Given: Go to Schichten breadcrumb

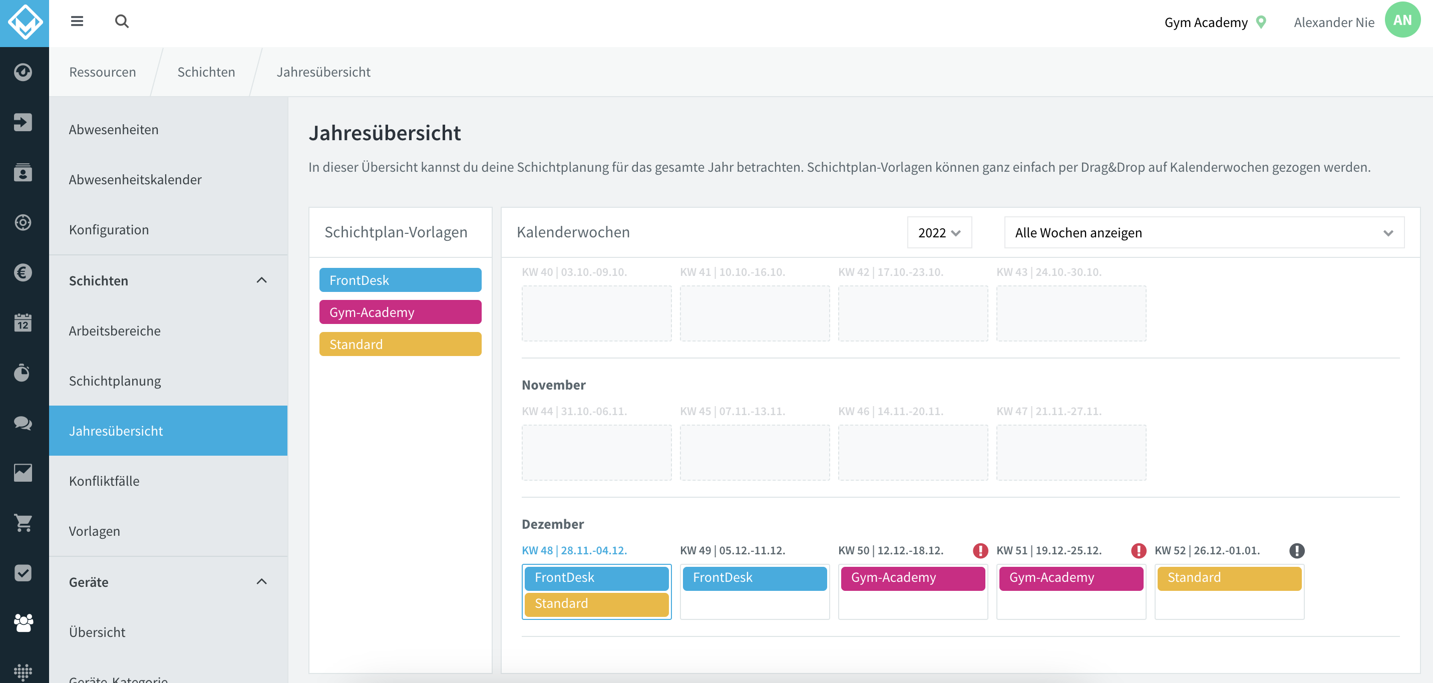Looking at the screenshot, I should pyautogui.click(x=206, y=72).
